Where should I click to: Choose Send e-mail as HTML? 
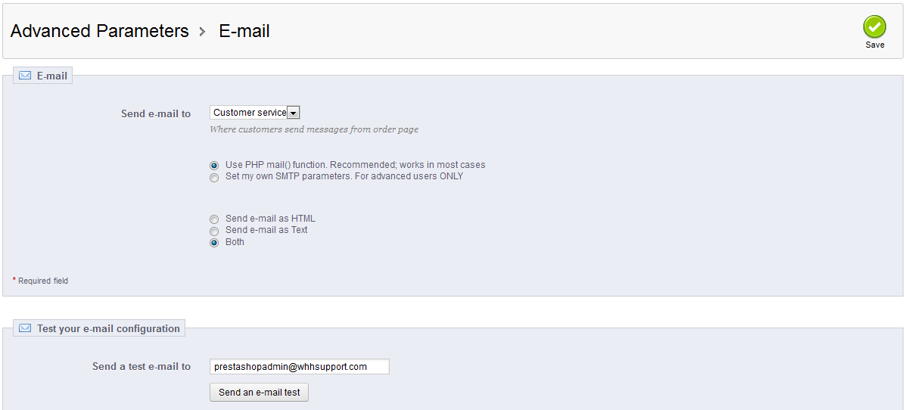click(214, 219)
